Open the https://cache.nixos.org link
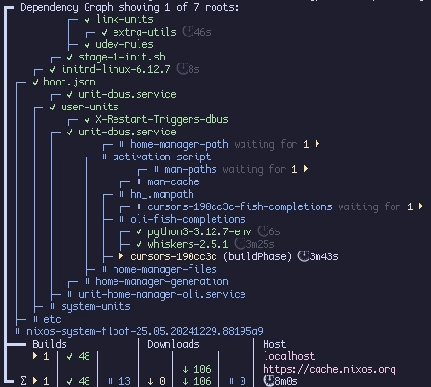This screenshot has height=387, width=431. 329,369
